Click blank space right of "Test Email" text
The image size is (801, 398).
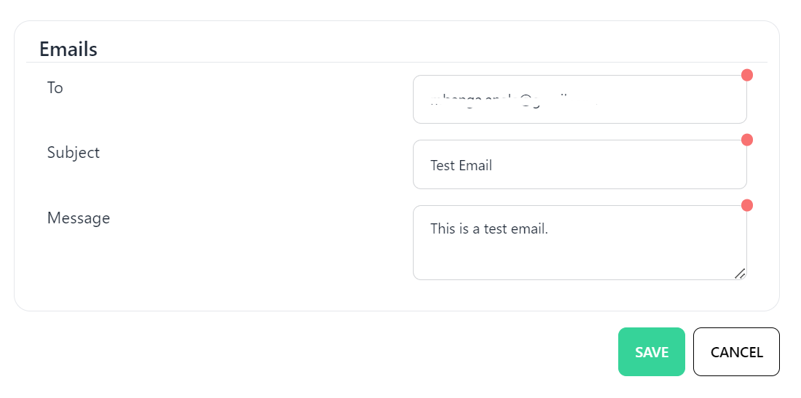(x=619, y=165)
